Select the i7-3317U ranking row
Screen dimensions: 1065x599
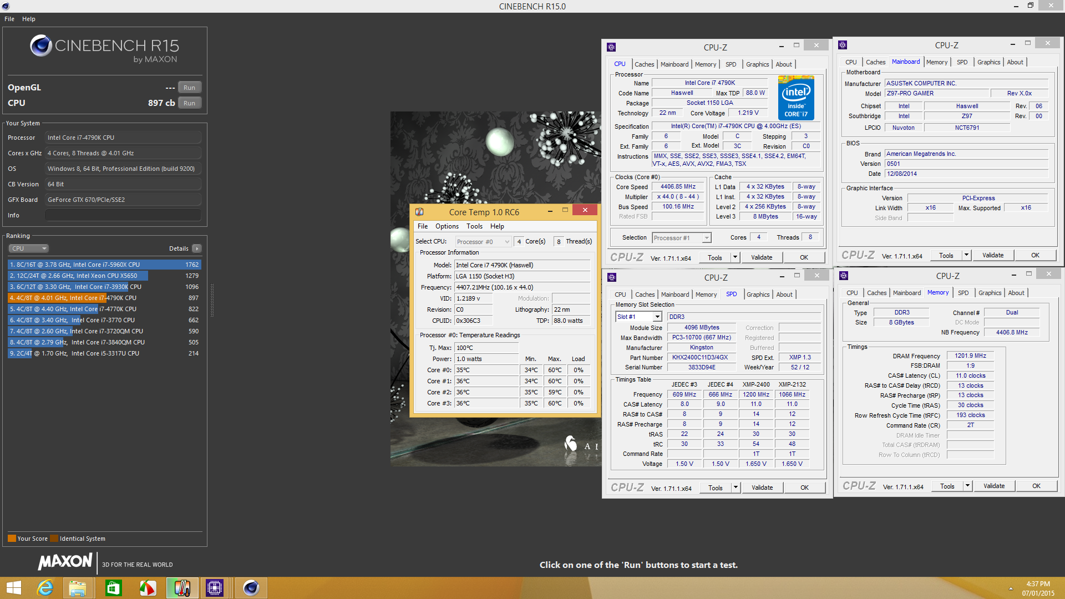coord(104,353)
